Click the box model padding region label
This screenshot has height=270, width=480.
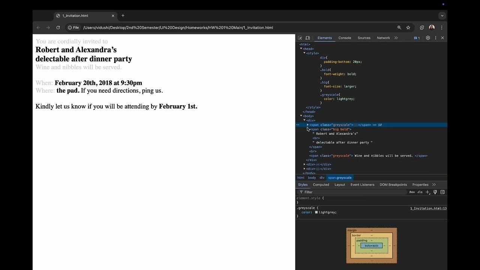(362, 240)
